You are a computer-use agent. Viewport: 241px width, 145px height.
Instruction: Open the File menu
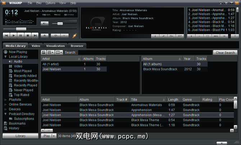30,3
